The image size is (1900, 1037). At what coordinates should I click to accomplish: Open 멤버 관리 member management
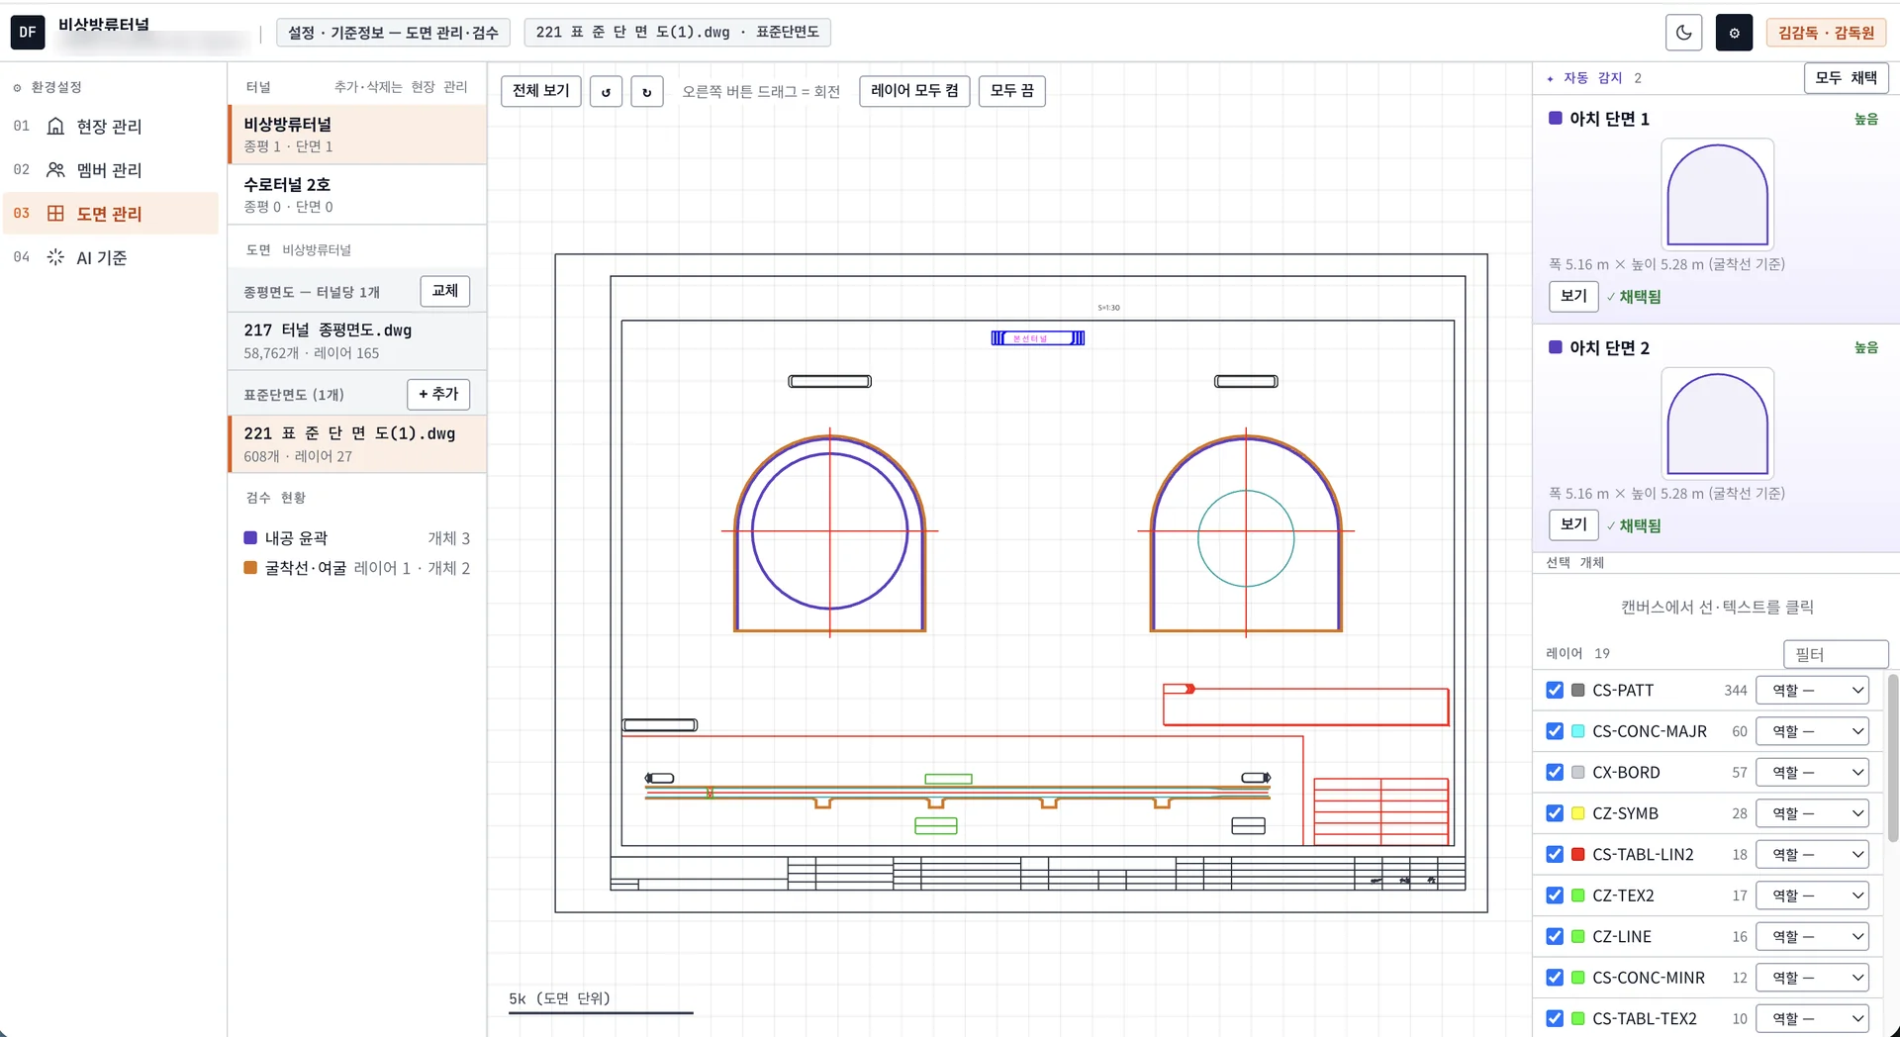(x=109, y=170)
